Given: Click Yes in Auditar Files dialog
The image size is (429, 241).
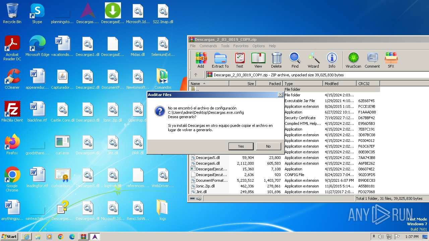Looking at the screenshot, I should 241,146.
